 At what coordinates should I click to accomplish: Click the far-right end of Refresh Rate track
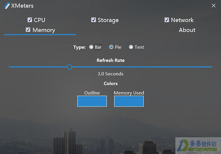tap(211, 67)
